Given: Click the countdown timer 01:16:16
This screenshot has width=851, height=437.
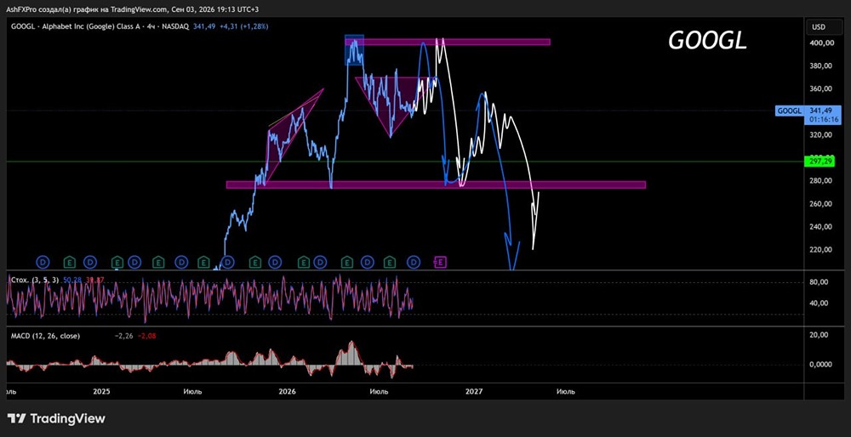Looking at the screenshot, I should coord(823,118).
